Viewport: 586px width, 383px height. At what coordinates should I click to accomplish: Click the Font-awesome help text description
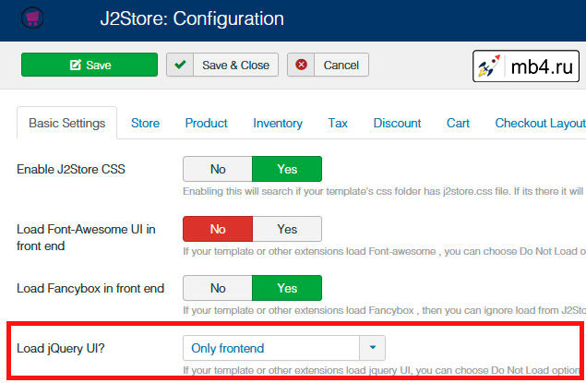(x=384, y=251)
